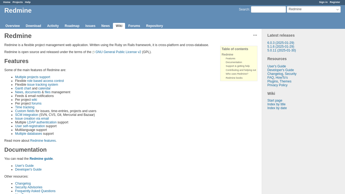Open the three-dots wiki actions menu
Screen dimensions: 345x194
pos(255,35)
